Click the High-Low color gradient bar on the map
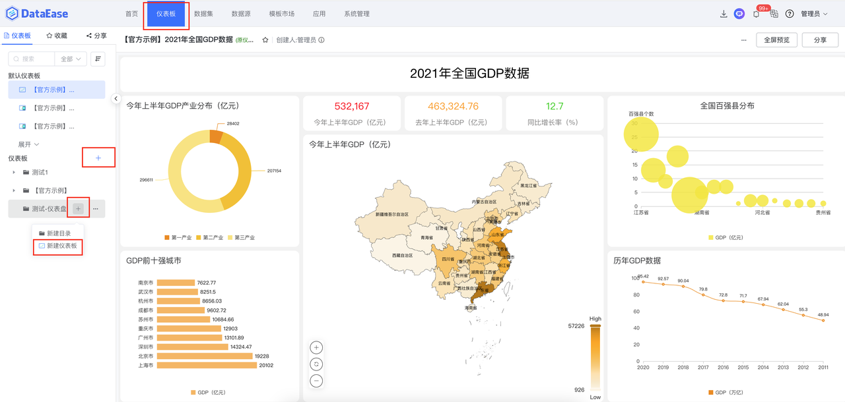The width and height of the screenshot is (845, 402). tap(593, 356)
